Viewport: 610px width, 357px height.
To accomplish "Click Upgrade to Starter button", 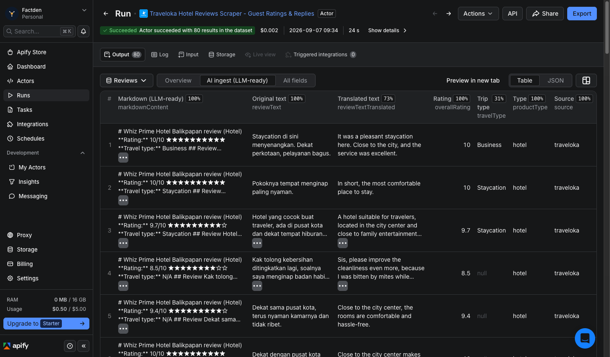I will (46, 324).
